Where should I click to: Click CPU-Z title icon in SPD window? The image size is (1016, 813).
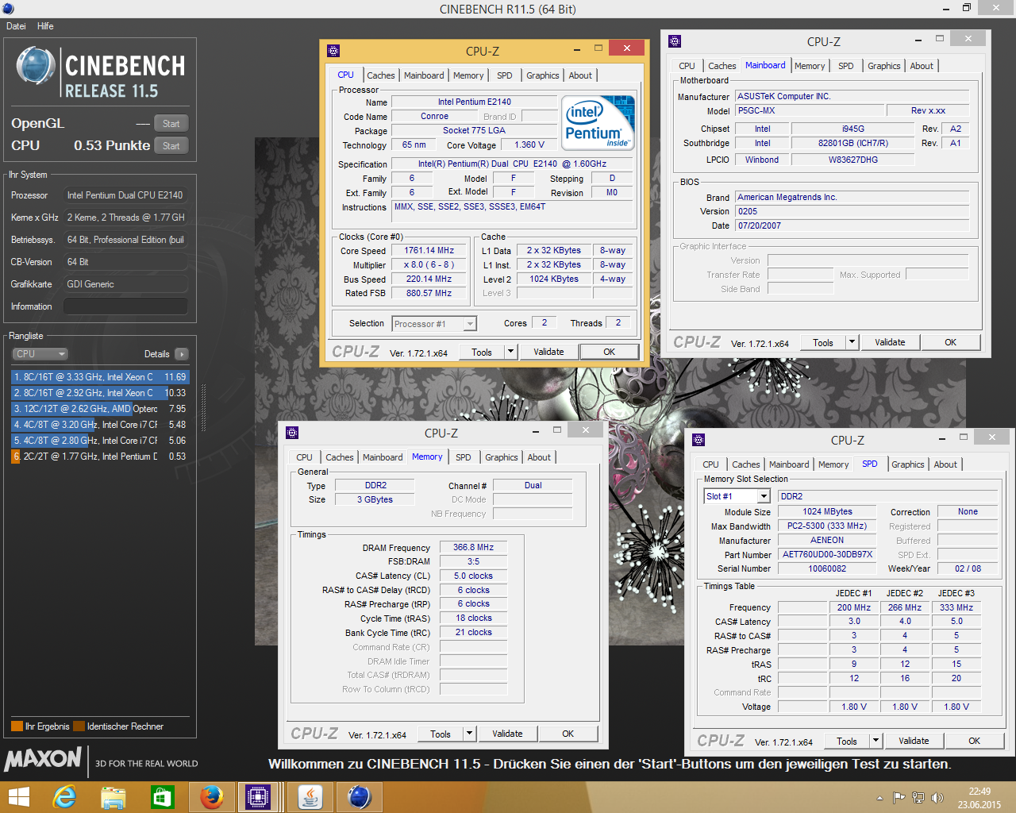[698, 440]
